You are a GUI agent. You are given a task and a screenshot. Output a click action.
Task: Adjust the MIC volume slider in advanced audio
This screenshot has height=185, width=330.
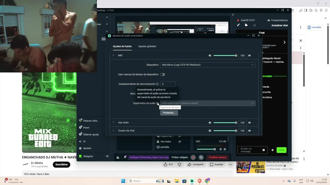tap(225, 55)
